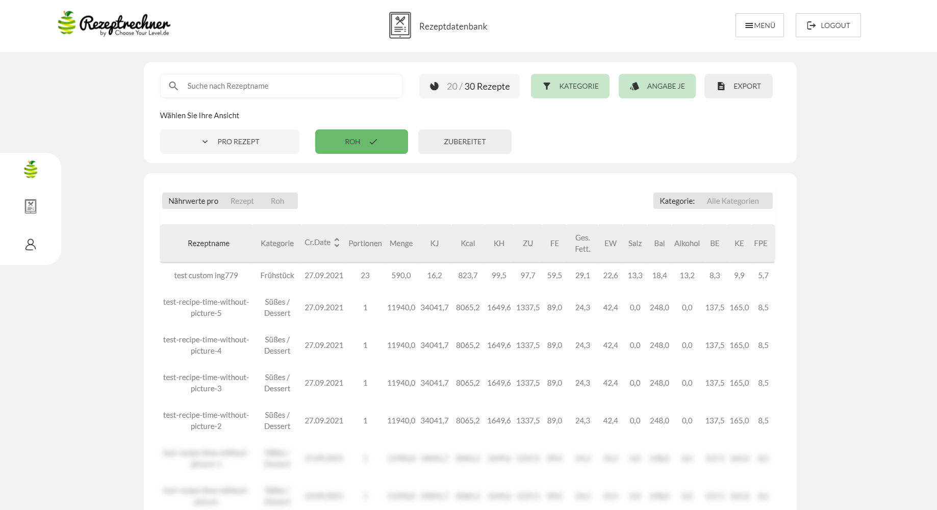The image size is (937, 510).
Task: Switch to ZUBEREITET view
Action: click(465, 142)
